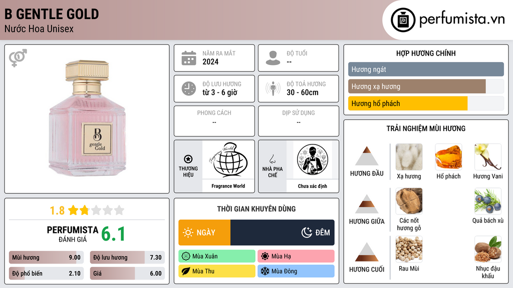Click the perfumista.vn perfume bottle logo
Viewport: 513px width, 288px height.
point(403,20)
